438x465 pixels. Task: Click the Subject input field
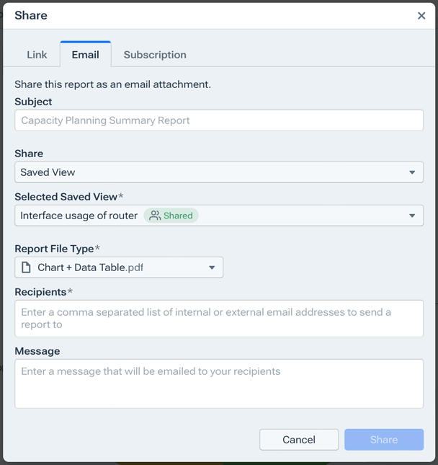[218, 120]
